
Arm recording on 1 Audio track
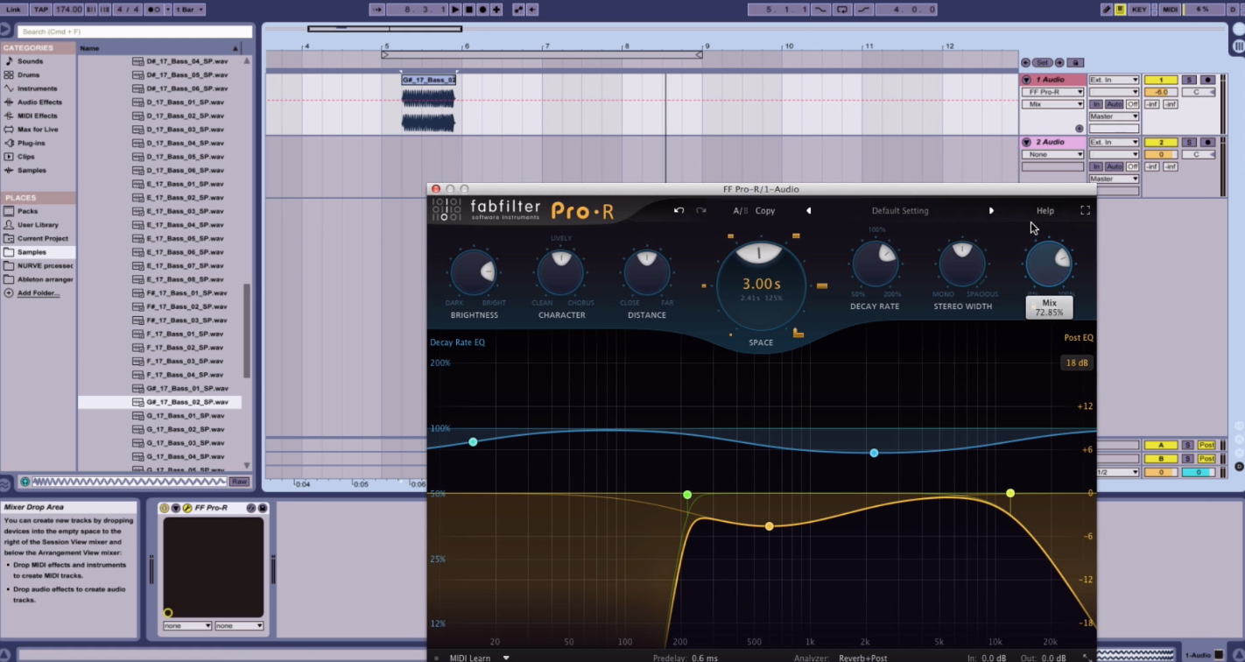(x=1207, y=80)
